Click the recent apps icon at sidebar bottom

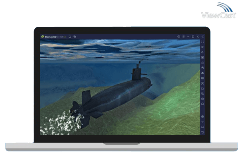coord(203,132)
